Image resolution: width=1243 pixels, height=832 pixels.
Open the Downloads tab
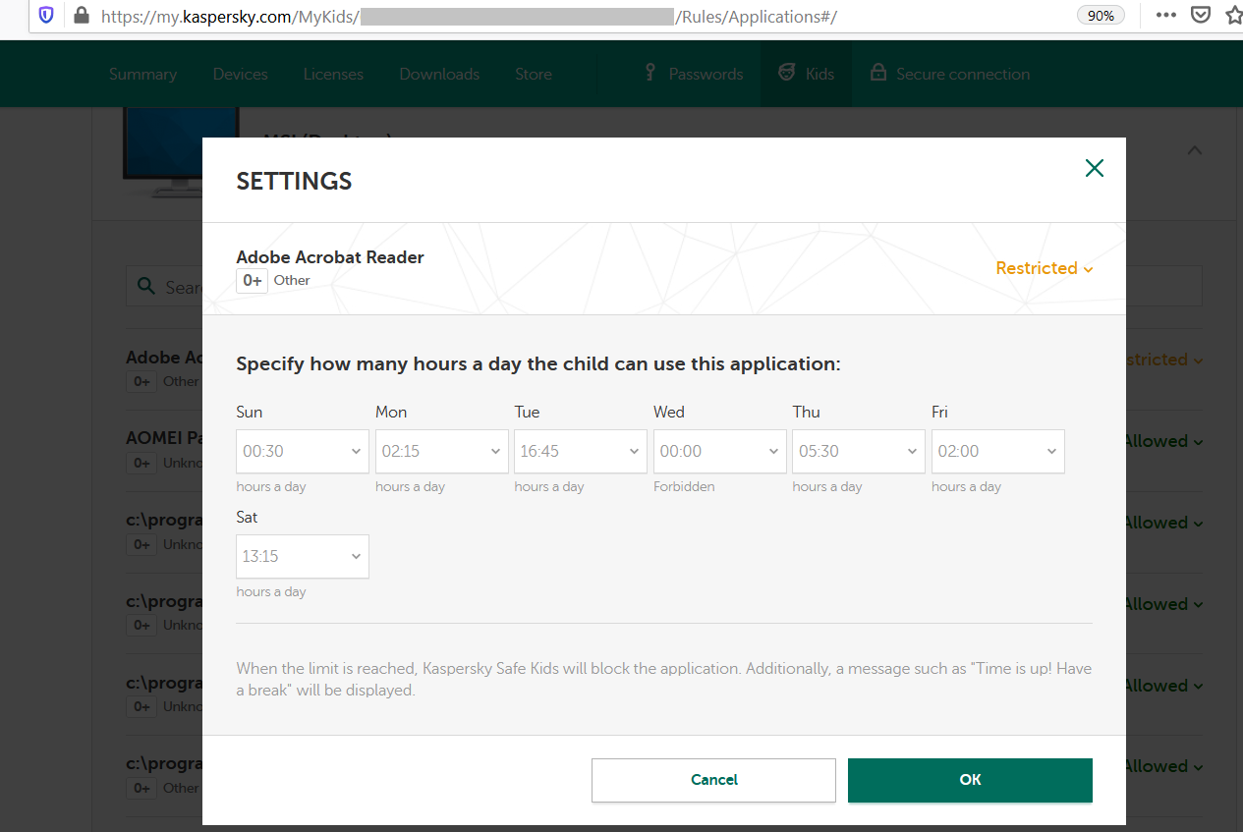click(439, 74)
